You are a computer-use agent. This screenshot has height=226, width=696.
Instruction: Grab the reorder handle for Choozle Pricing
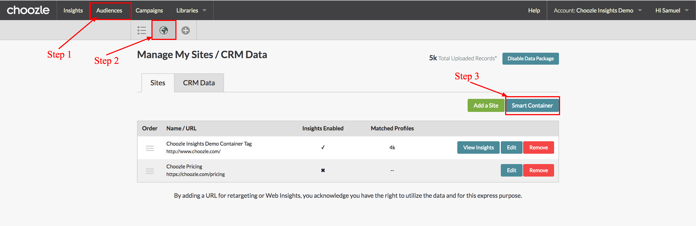click(x=150, y=171)
